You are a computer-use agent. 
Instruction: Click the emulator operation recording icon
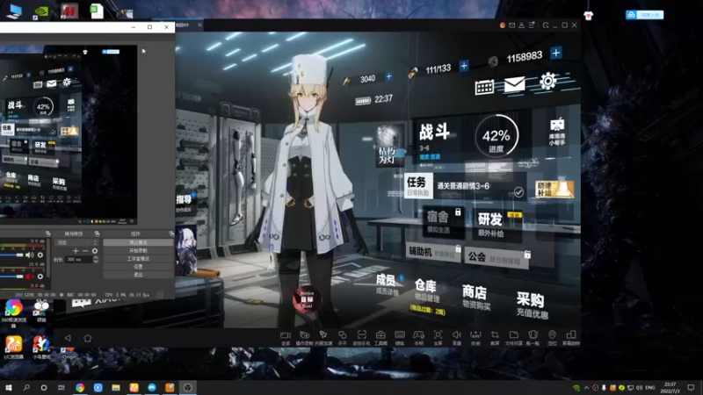(304, 337)
